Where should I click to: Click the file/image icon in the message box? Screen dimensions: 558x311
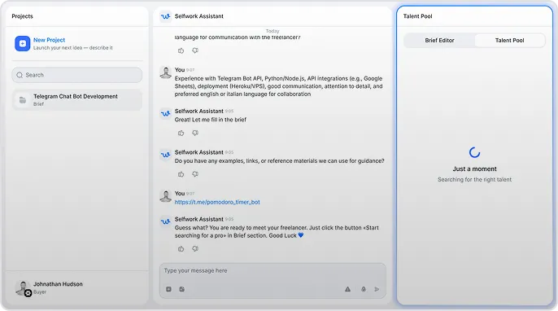coord(182,289)
